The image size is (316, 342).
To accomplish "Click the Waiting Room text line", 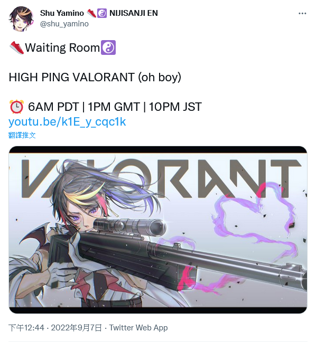I will point(62,47).
